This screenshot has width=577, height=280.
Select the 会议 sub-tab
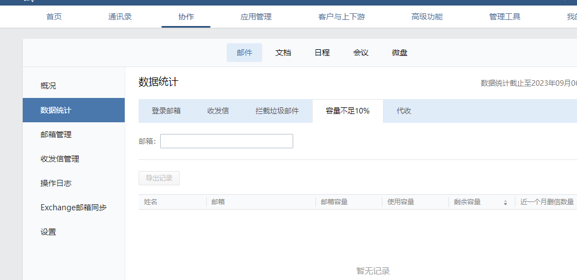click(x=361, y=53)
